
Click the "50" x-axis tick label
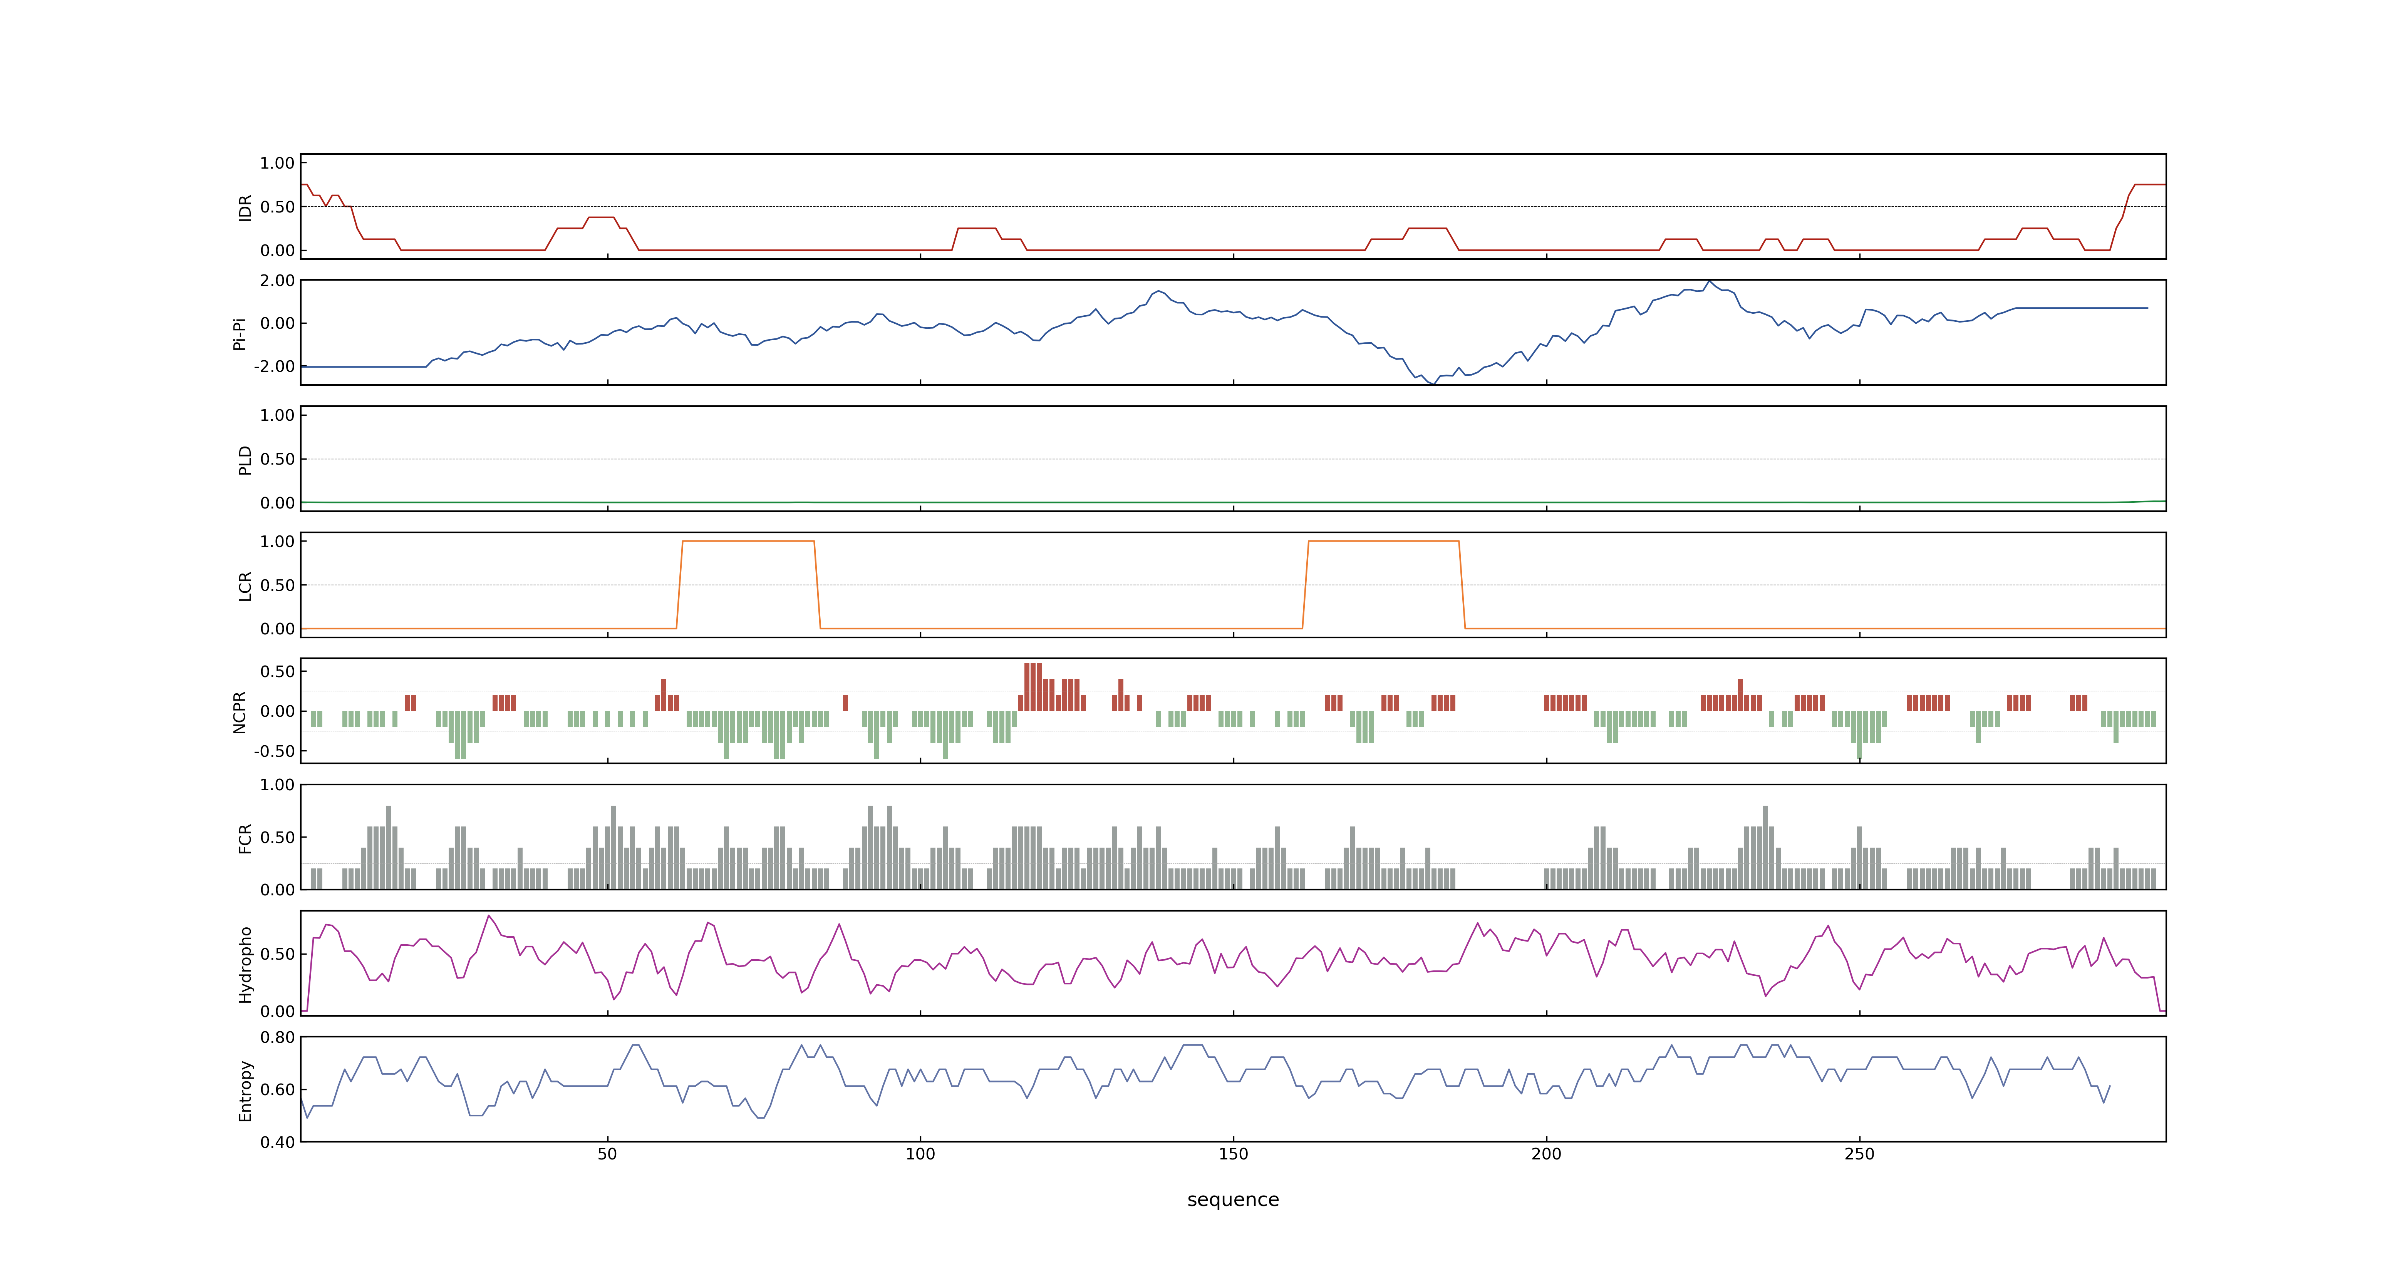click(607, 1154)
